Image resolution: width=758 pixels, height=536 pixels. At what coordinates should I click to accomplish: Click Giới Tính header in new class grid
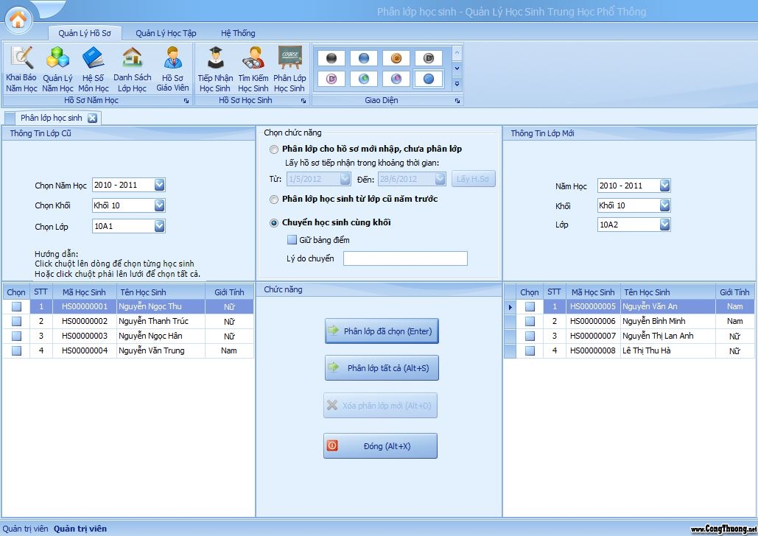point(734,292)
